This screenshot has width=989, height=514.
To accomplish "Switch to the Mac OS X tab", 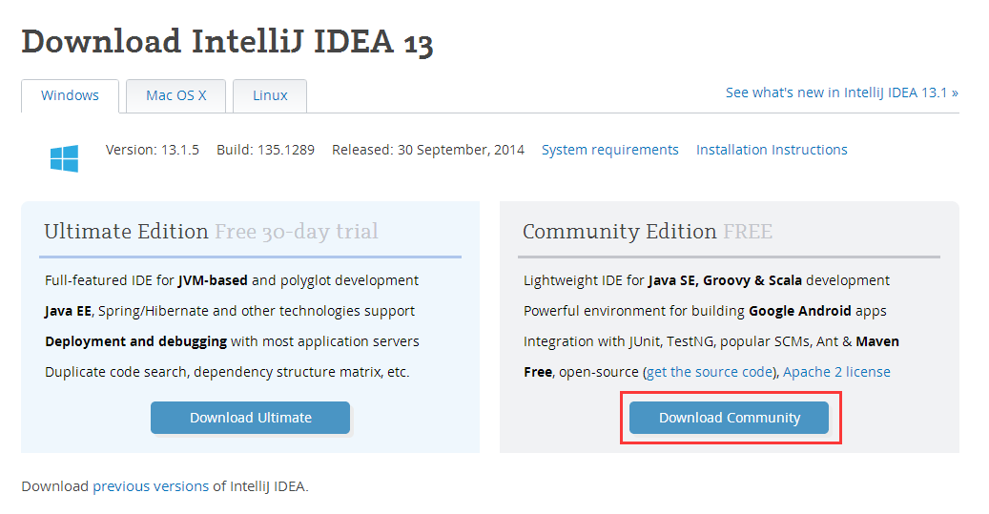I will point(175,95).
